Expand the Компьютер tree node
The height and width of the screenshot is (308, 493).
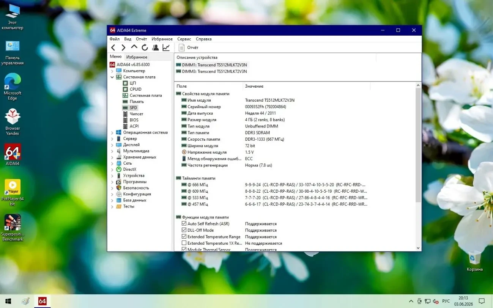(x=112, y=71)
